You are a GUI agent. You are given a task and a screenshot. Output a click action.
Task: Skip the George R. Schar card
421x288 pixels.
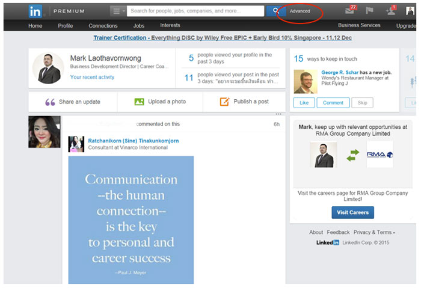(x=362, y=103)
